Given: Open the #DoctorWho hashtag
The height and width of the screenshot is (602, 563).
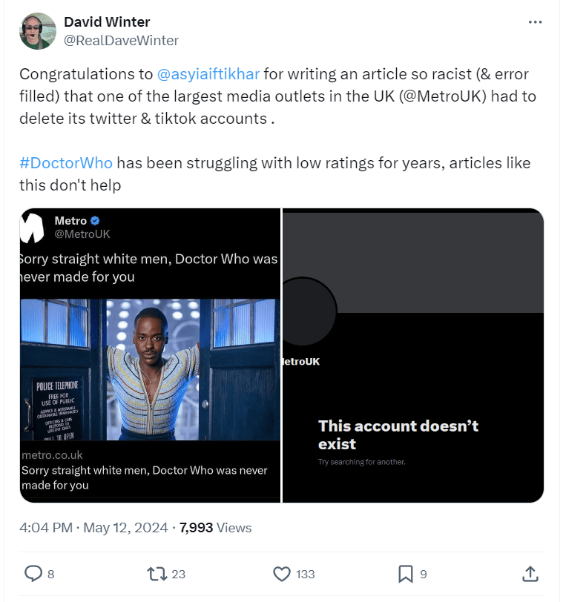Looking at the screenshot, I should tap(67, 163).
